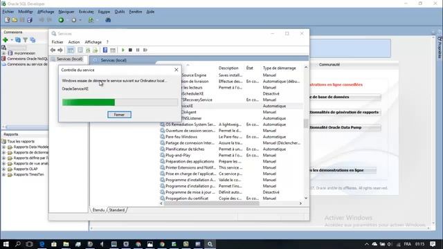This screenshot has height=249, width=443.
Task: Click the Fermer button in service control dialog
Action: 119,115
